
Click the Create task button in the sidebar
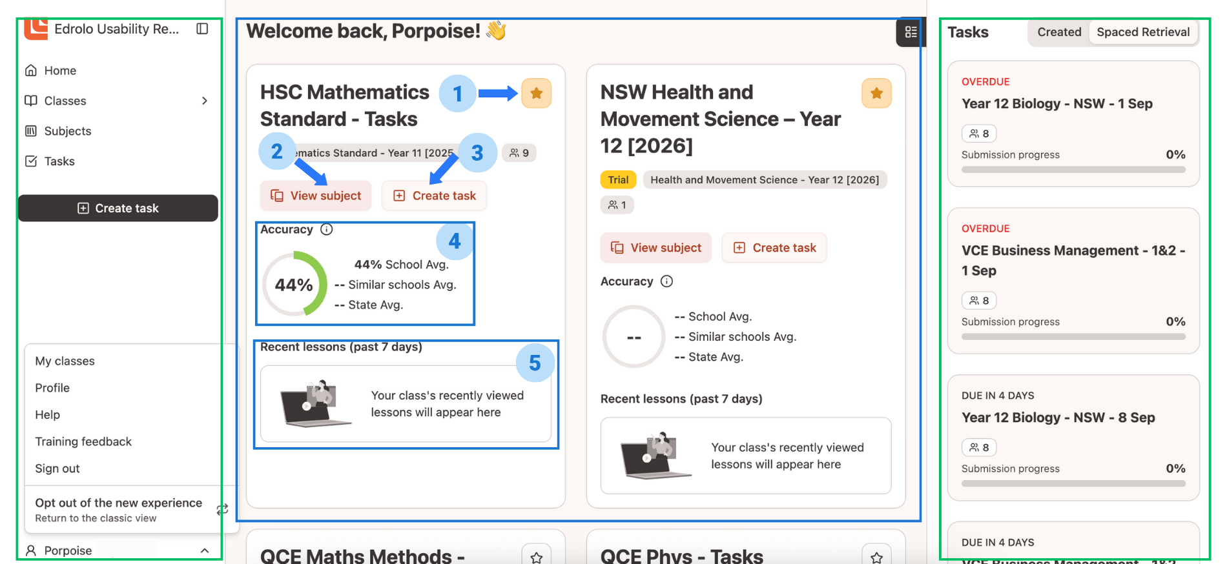pyautogui.click(x=118, y=208)
